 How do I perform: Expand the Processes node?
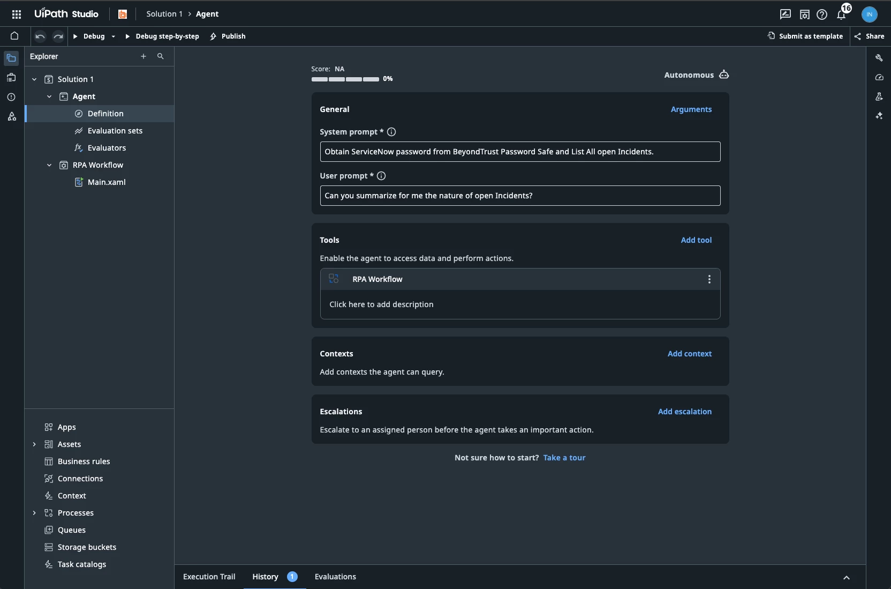click(x=34, y=513)
